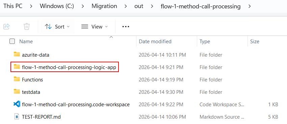This screenshot has height=124, width=287.
Task: Click date 2026-04-14 9:19 PM of Functions
Action: [x=161, y=79]
